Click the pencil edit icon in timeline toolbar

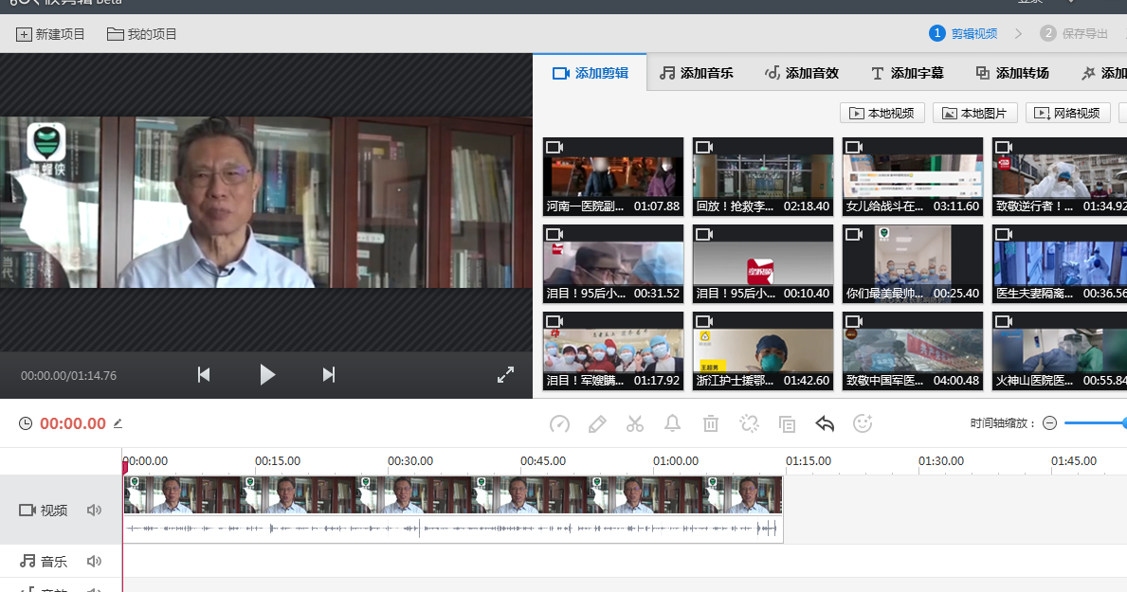click(x=597, y=423)
